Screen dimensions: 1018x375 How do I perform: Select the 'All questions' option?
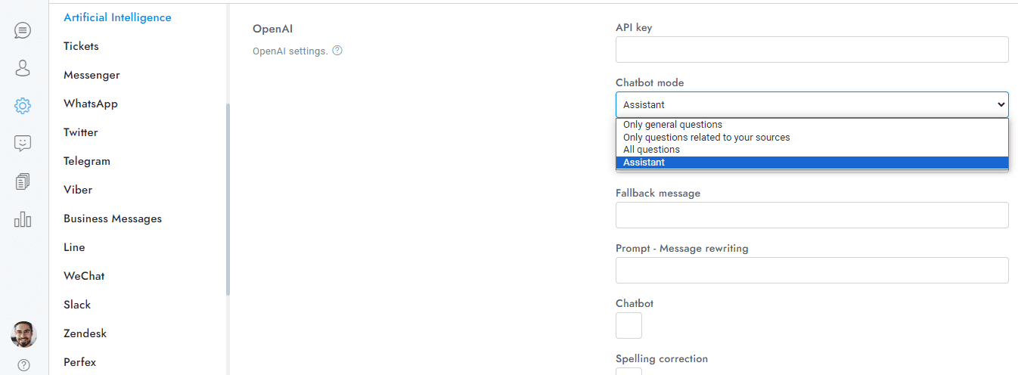(651, 150)
